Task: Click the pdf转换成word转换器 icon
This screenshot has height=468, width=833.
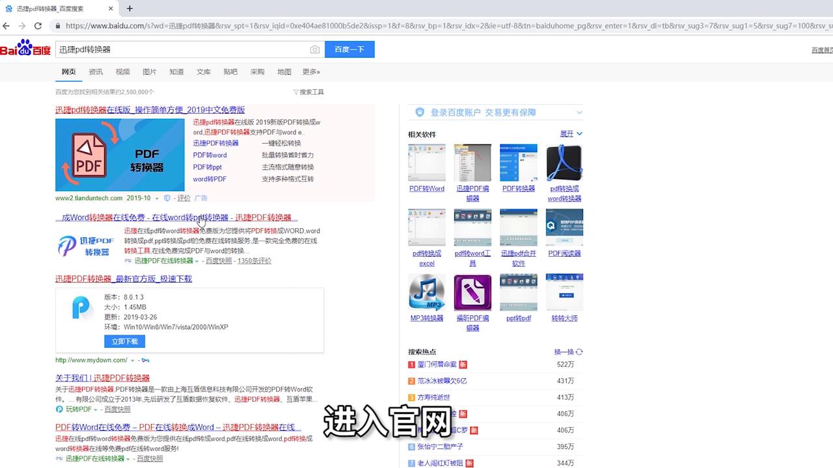Action: [564, 162]
